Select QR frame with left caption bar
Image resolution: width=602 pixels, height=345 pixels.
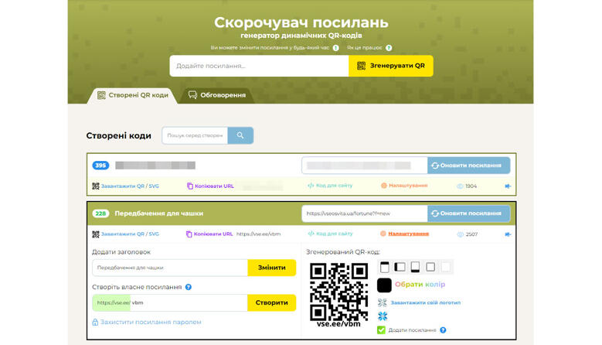point(400,267)
